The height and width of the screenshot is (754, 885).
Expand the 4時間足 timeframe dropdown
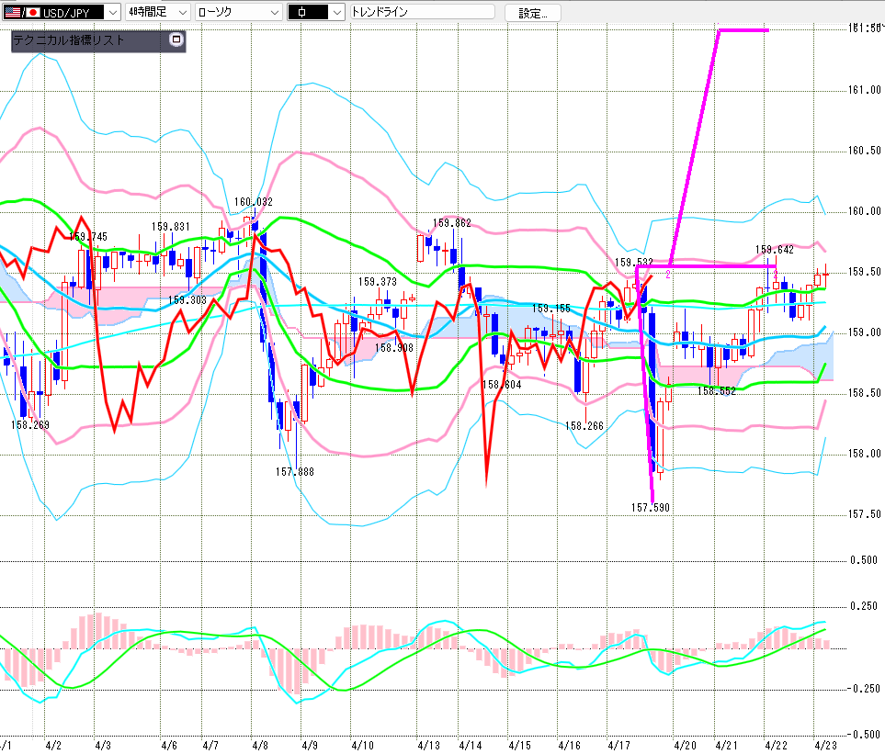click(x=181, y=12)
